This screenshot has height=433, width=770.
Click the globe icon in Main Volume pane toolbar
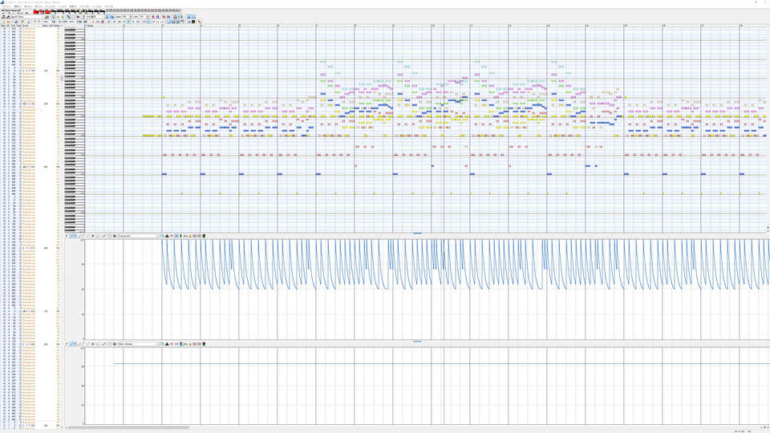[x=115, y=344]
